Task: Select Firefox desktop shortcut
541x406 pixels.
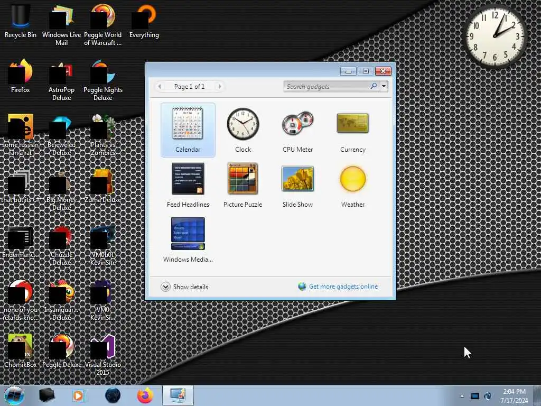Action: (x=21, y=76)
